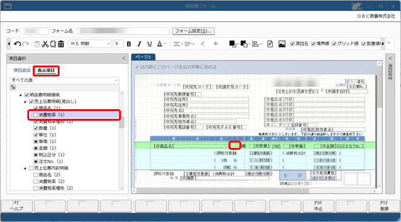This screenshot has width=401, height=222.
Task: Click the F1 ヘルプ button
Action: click(x=17, y=206)
